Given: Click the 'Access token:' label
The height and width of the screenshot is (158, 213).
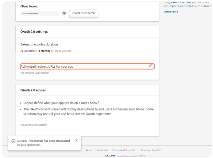Looking at the screenshot, I should [x=29, y=51].
